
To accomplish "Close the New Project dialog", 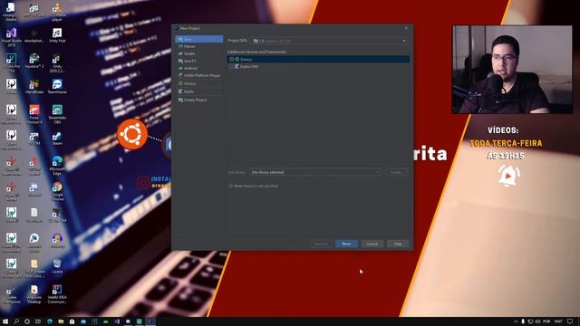I will point(406,28).
